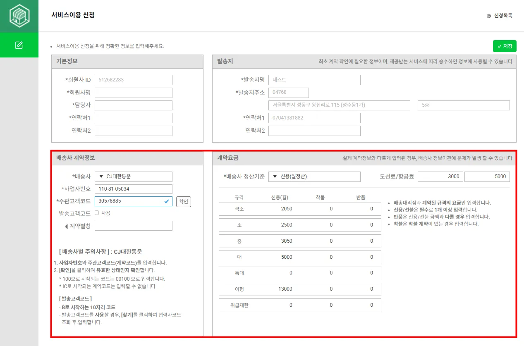The image size is (524, 346).
Task: Click the 취급제한 row label
Action: point(239,305)
